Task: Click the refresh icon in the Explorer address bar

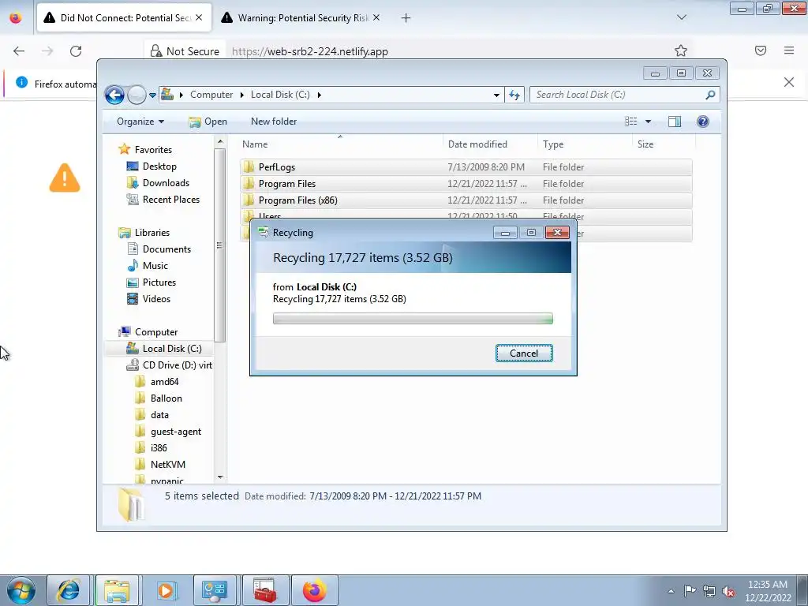Action: pyautogui.click(x=514, y=95)
